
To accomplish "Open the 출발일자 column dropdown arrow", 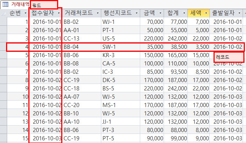I will [239, 13].
